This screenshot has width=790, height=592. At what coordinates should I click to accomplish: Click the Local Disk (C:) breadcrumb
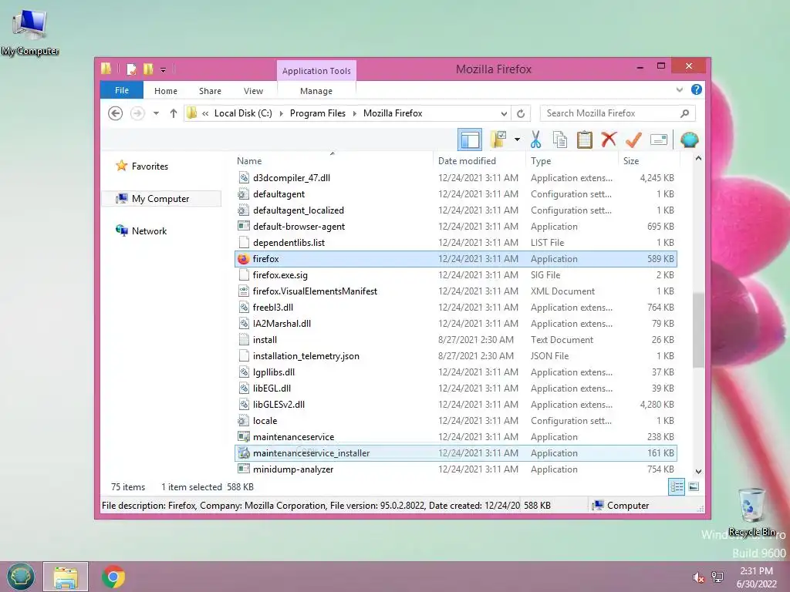[x=243, y=113]
